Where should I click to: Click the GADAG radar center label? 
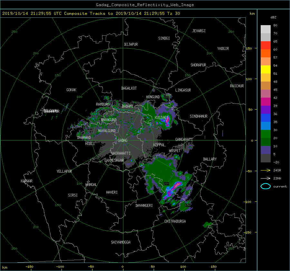tap(122, 140)
